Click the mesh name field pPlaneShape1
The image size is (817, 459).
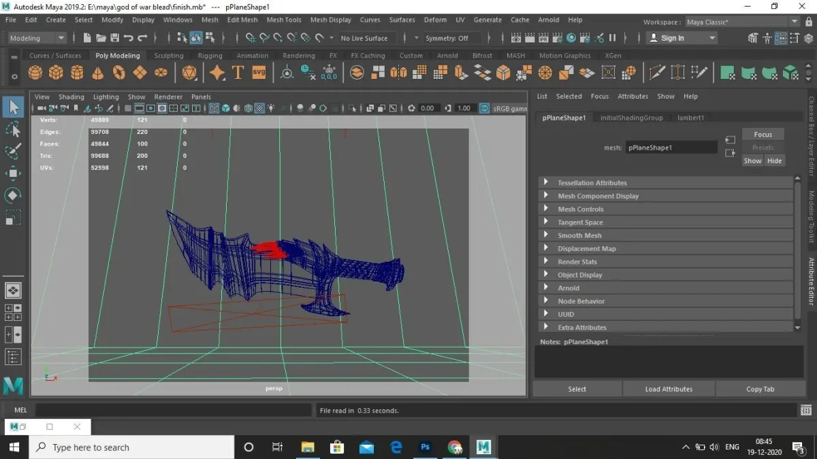(x=671, y=147)
